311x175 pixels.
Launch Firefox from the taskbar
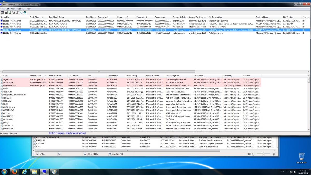tap(14, 172)
